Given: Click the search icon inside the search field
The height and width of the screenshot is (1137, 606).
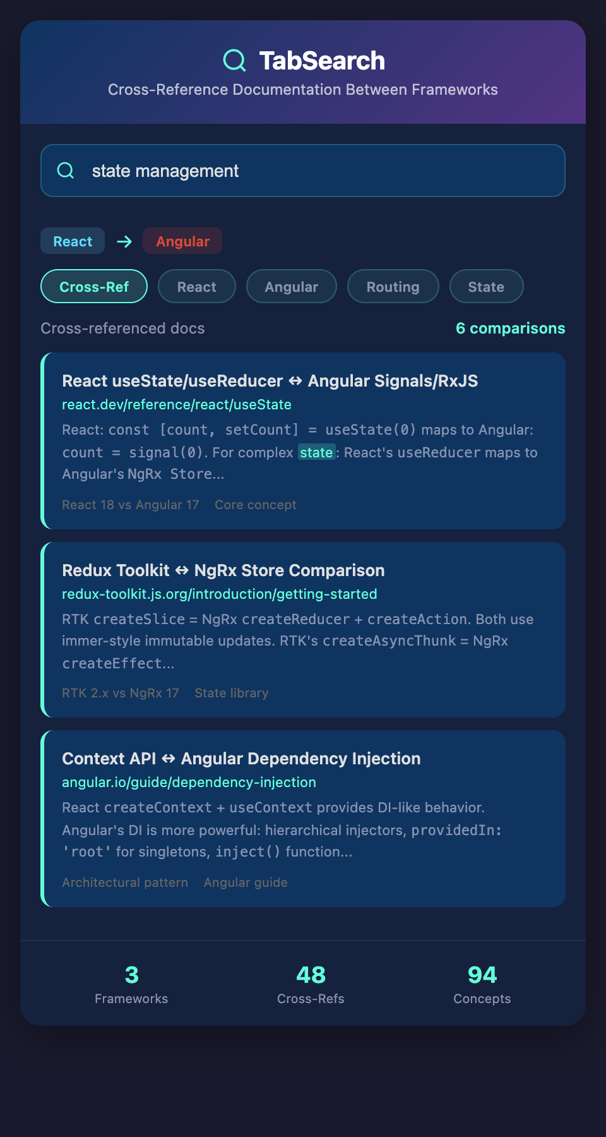Looking at the screenshot, I should click(x=66, y=171).
